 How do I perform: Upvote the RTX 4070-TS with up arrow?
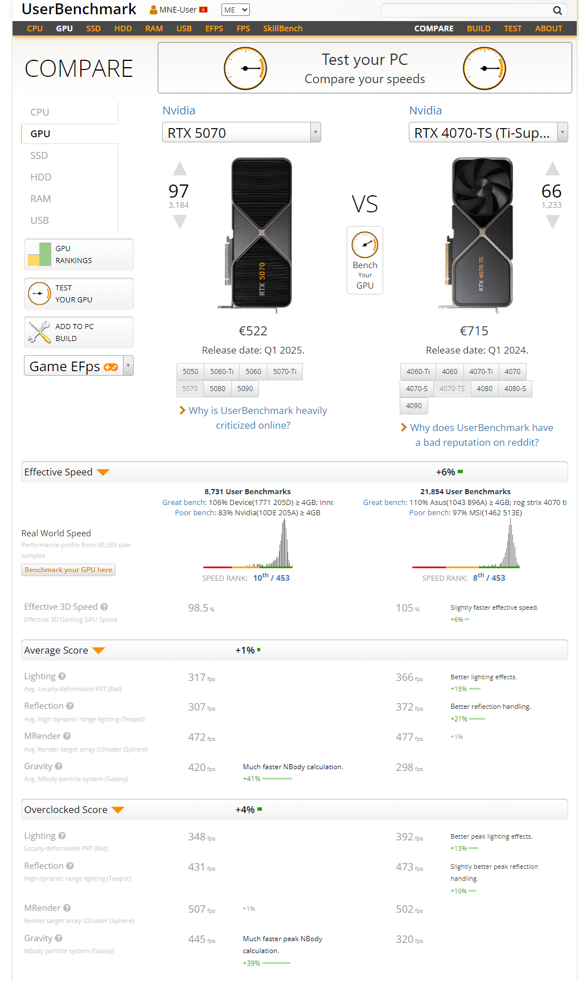pyautogui.click(x=552, y=168)
